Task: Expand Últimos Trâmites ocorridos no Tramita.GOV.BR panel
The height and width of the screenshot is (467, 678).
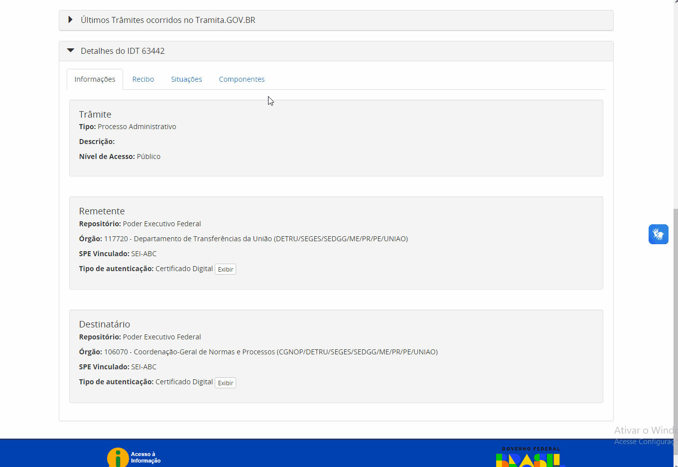Action: (x=336, y=20)
